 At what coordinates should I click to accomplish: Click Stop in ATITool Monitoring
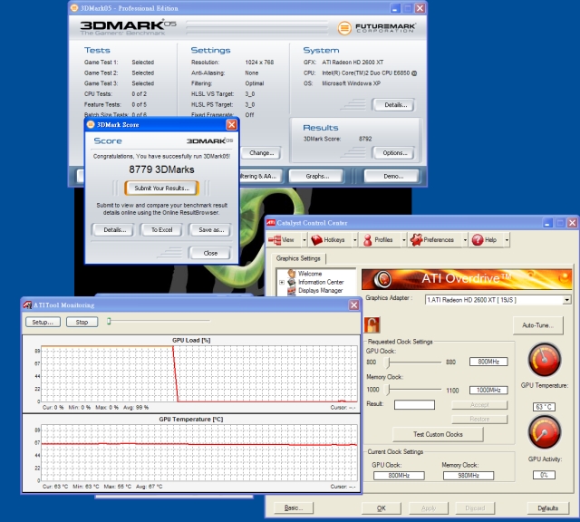[x=82, y=322]
